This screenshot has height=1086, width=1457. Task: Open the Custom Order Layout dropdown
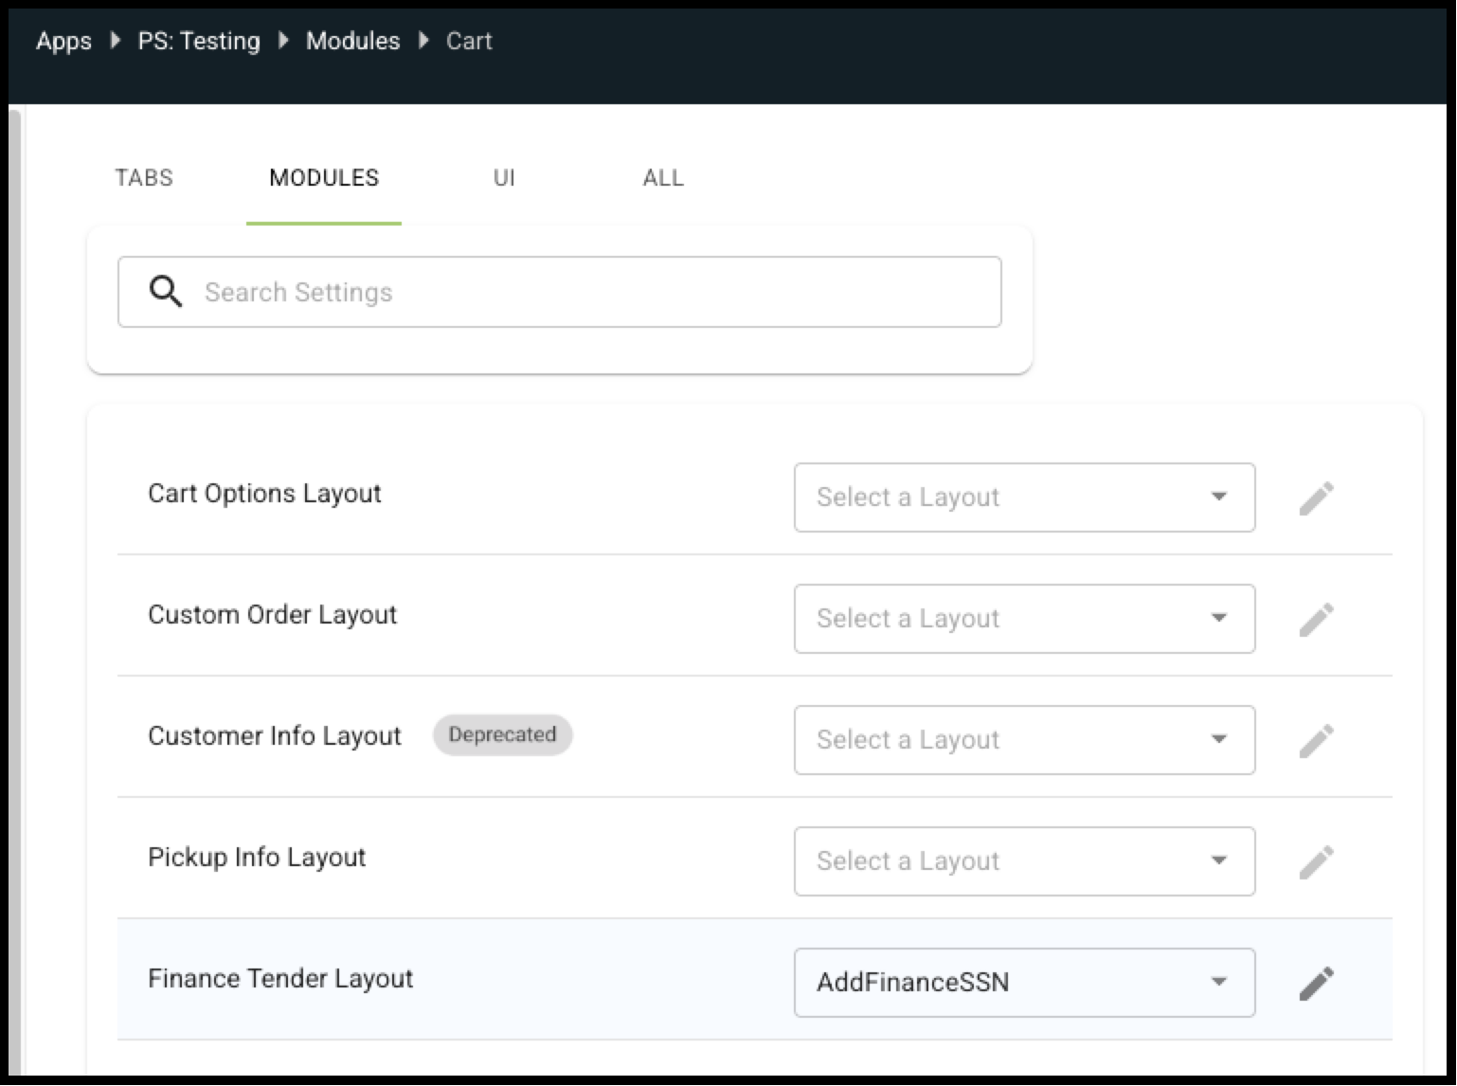click(1024, 619)
